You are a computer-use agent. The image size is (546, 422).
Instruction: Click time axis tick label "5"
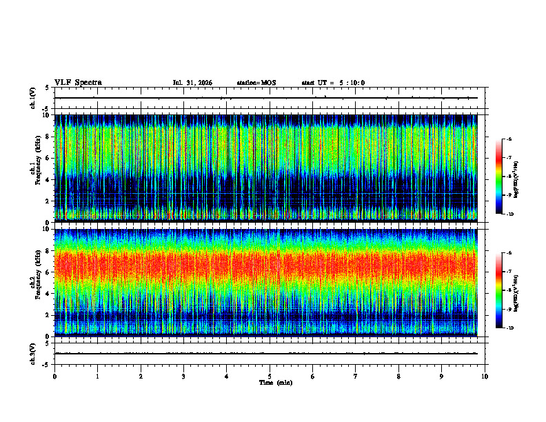(270, 376)
